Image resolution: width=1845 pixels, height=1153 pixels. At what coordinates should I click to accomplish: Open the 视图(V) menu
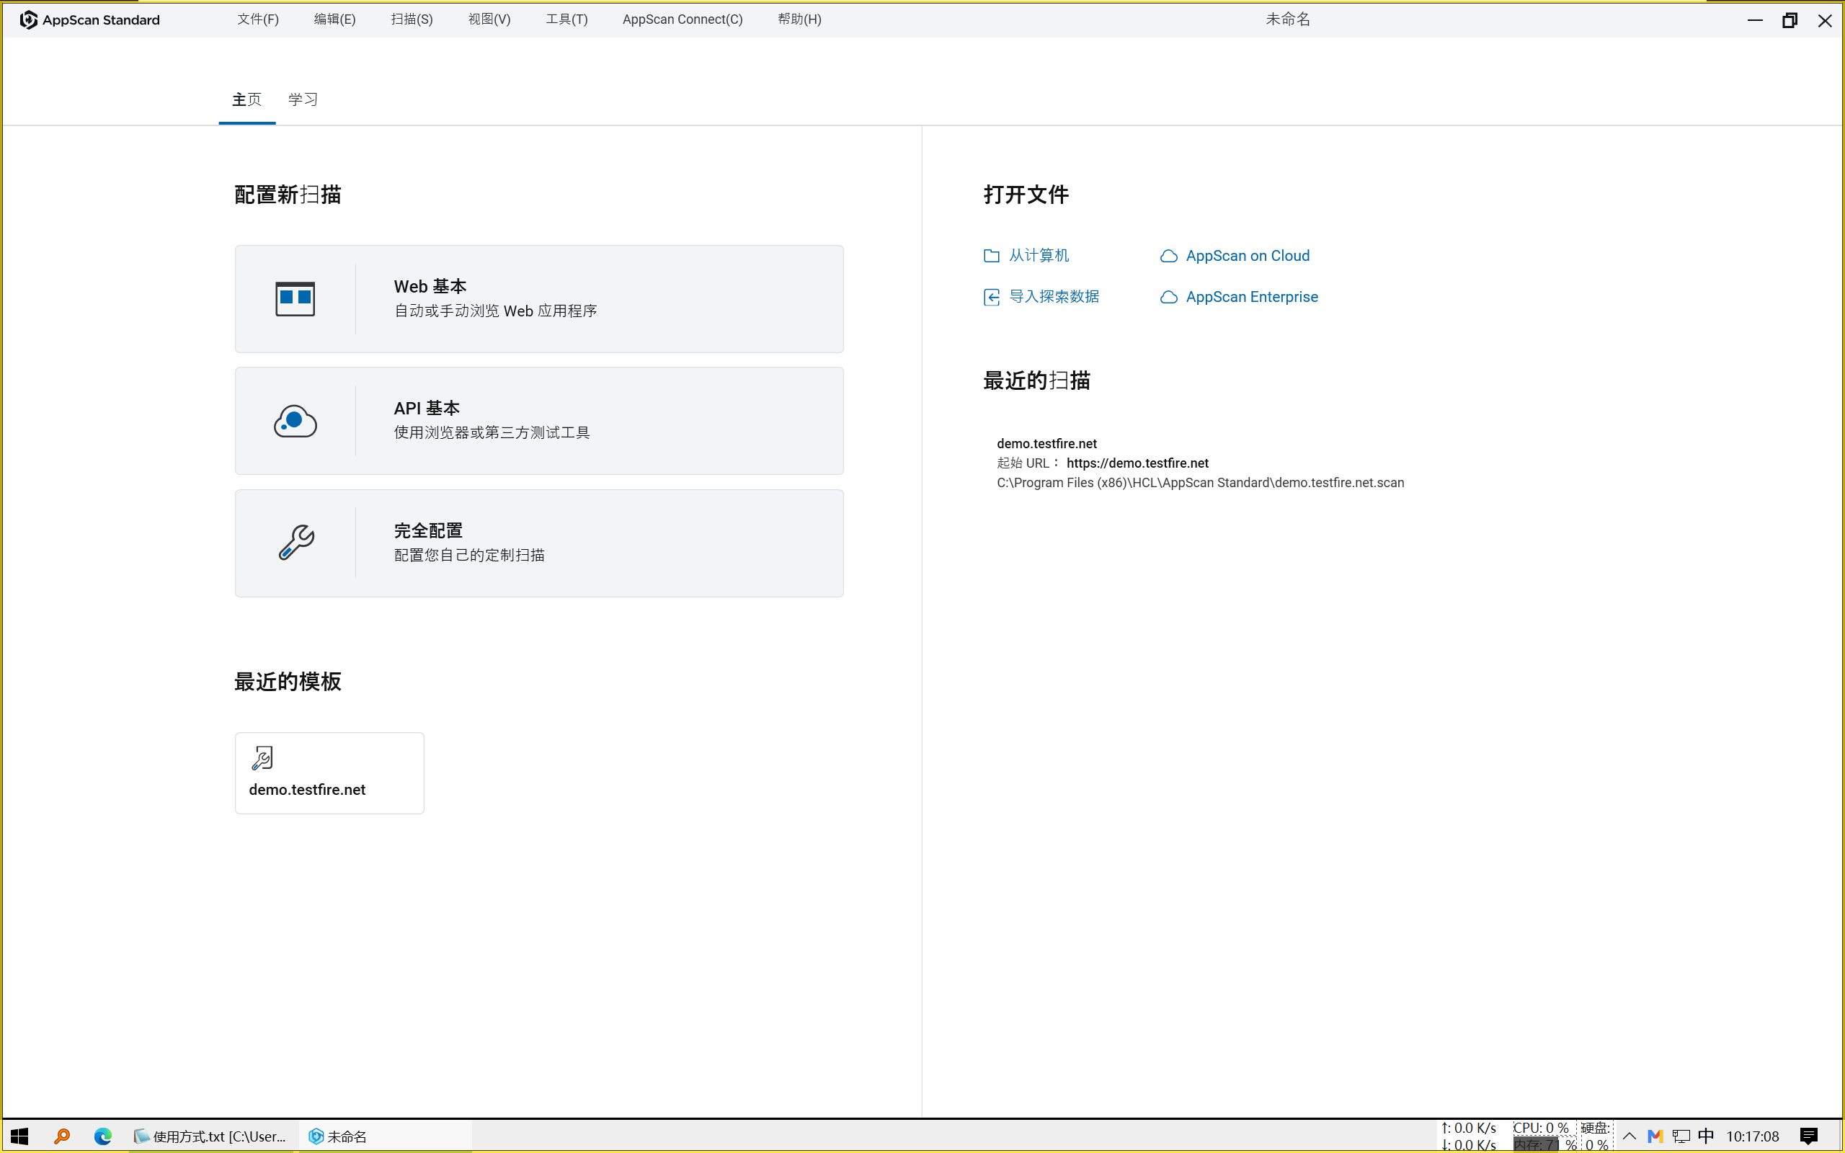[x=489, y=20]
